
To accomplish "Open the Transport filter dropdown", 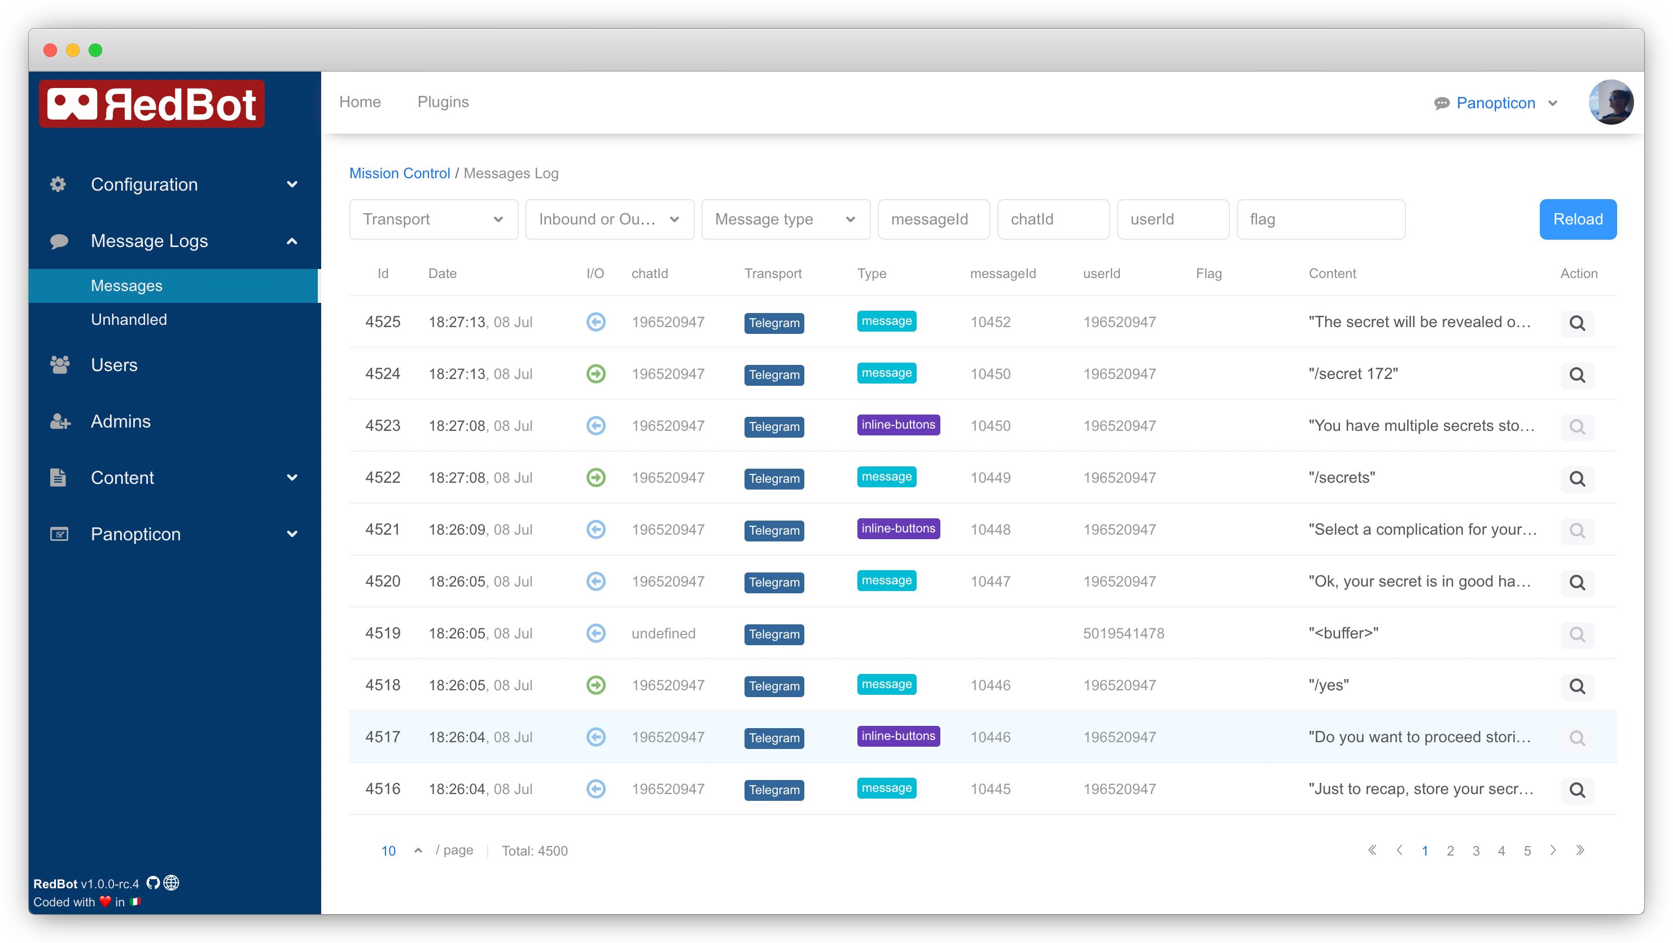I will pos(433,219).
